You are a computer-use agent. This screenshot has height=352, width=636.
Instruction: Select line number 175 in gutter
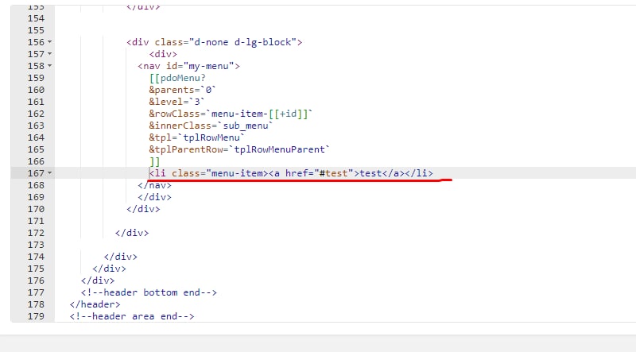click(36, 269)
